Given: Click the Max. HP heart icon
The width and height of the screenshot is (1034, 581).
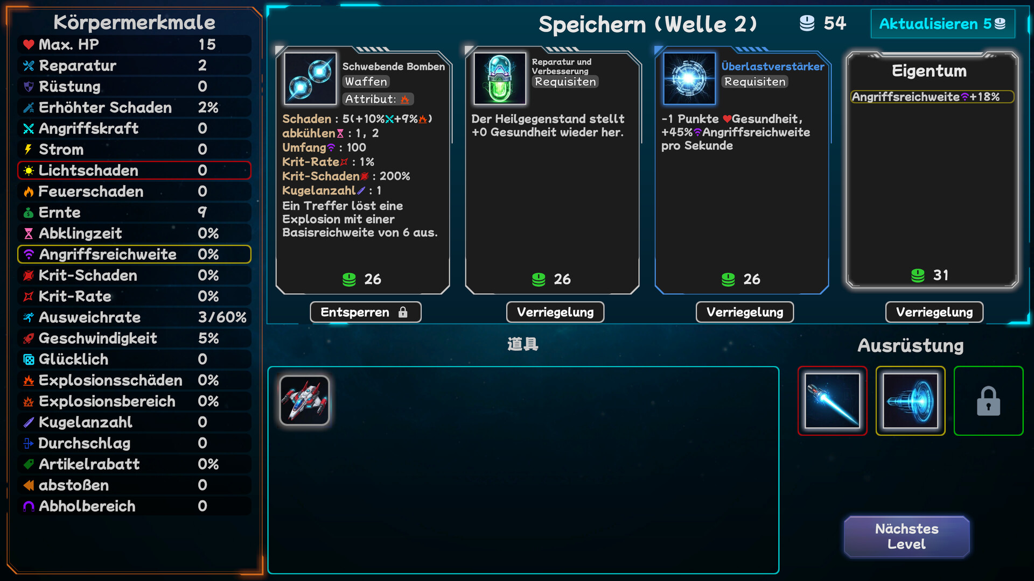Looking at the screenshot, I should (x=29, y=45).
